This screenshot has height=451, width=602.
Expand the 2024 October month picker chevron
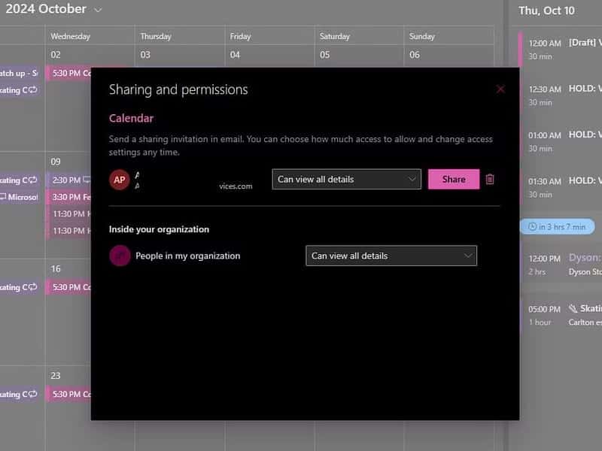(x=97, y=9)
